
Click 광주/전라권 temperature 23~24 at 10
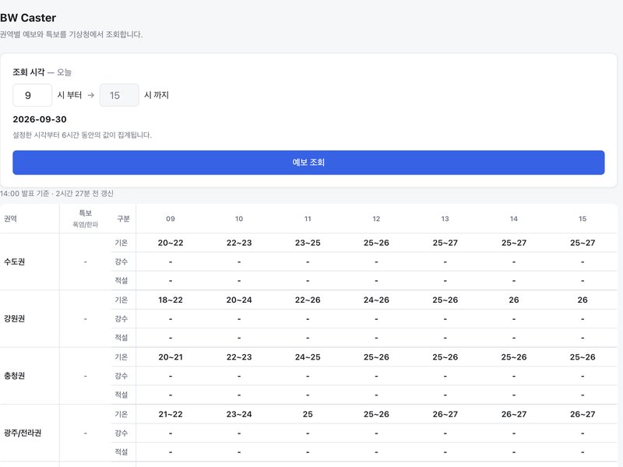pos(239,415)
